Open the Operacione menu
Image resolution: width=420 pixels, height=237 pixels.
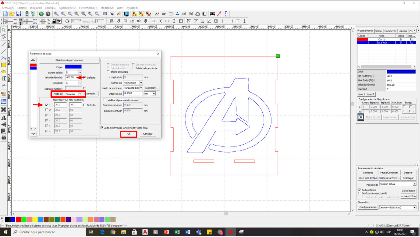(x=68, y=8)
